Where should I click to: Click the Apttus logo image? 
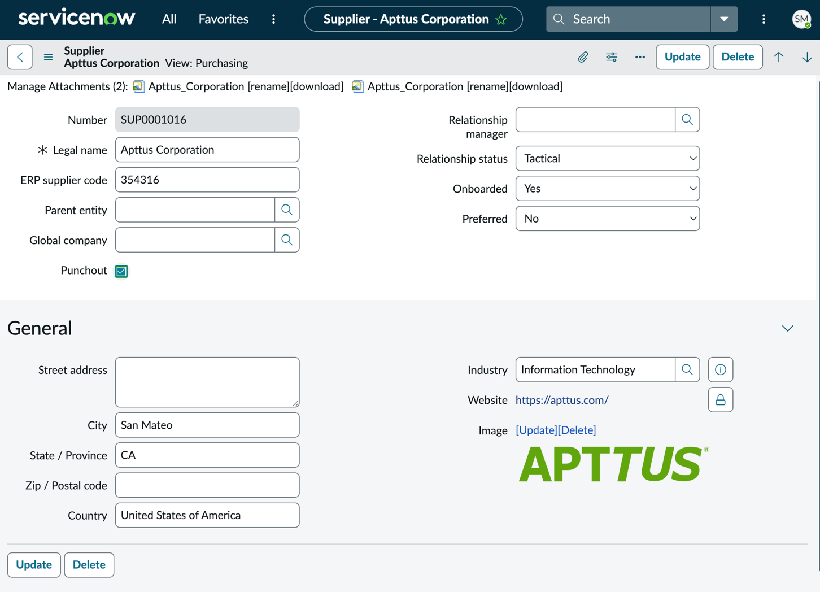pyautogui.click(x=614, y=464)
